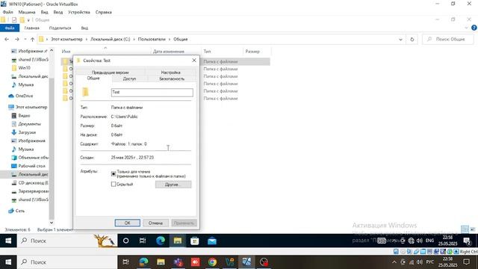Select Этот компьютер in the address breadcrumb
Screen dimensions: 478x269
pos(66,40)
